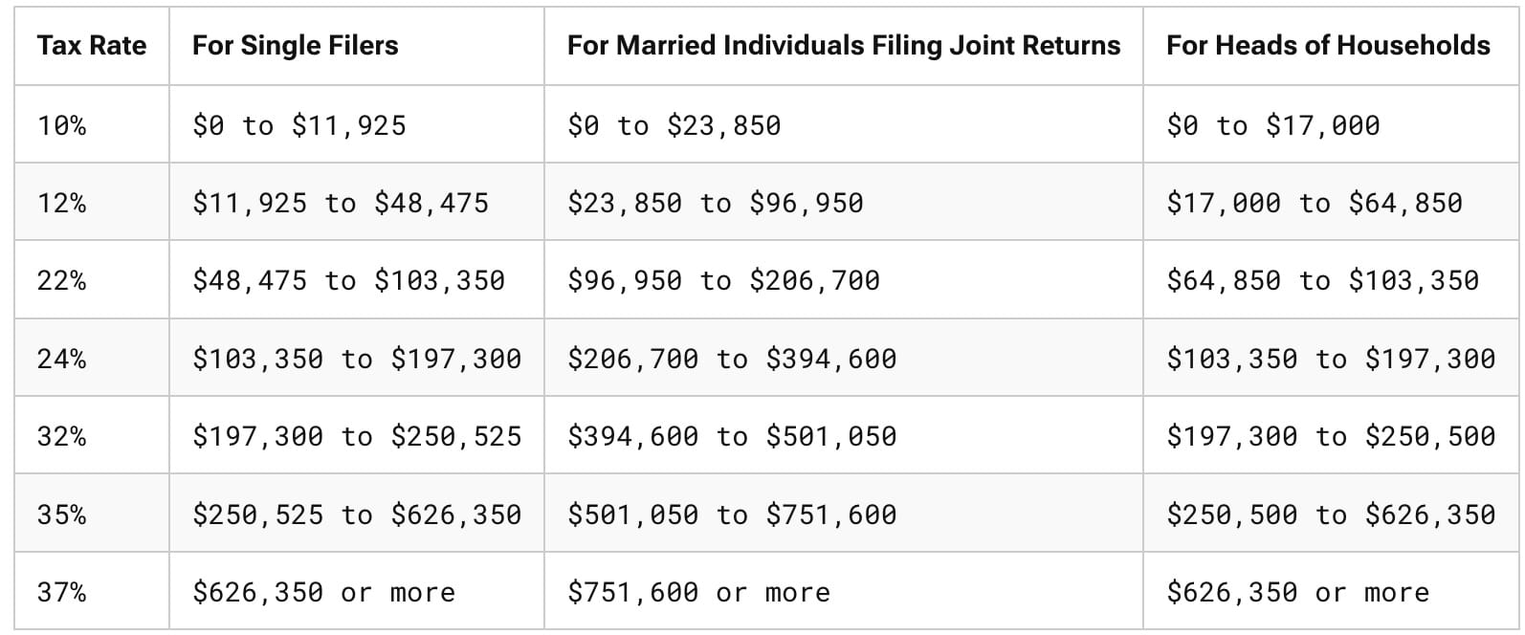Screen dimensions: 1525x635
Task: Click the $48,475 to $103,350 cell
Action: coord(348,280)
